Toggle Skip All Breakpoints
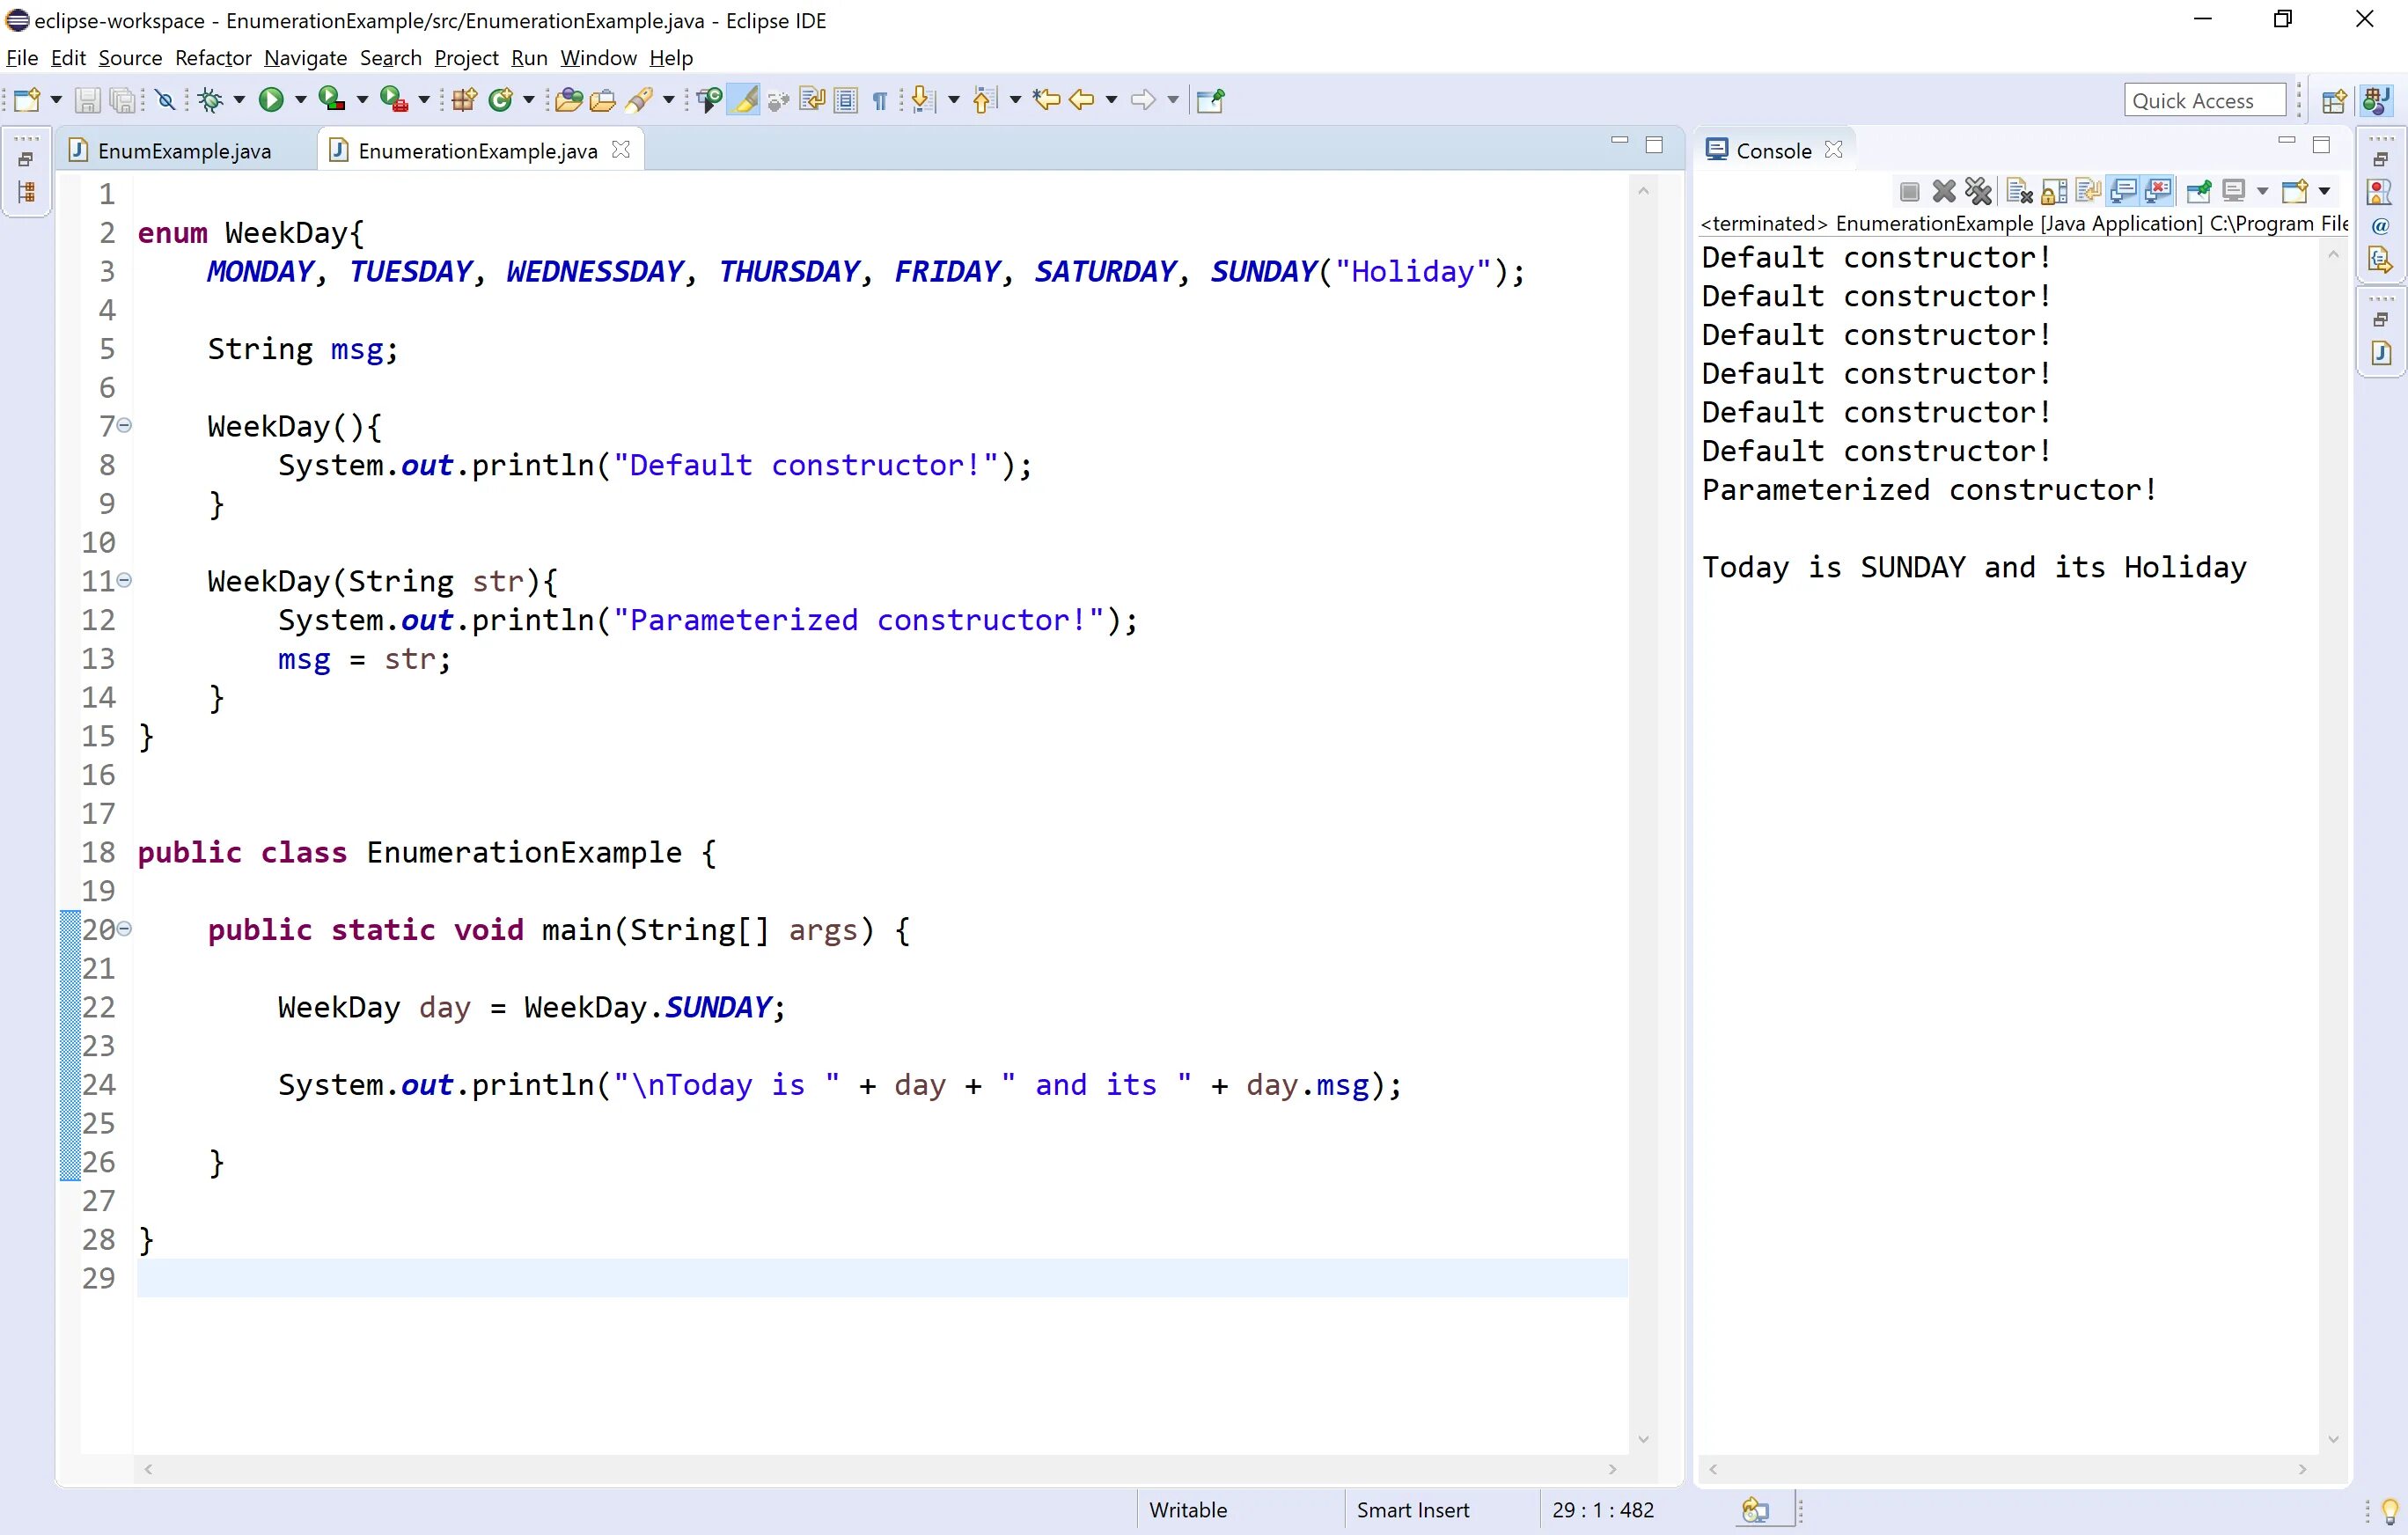 click(166, 100)
